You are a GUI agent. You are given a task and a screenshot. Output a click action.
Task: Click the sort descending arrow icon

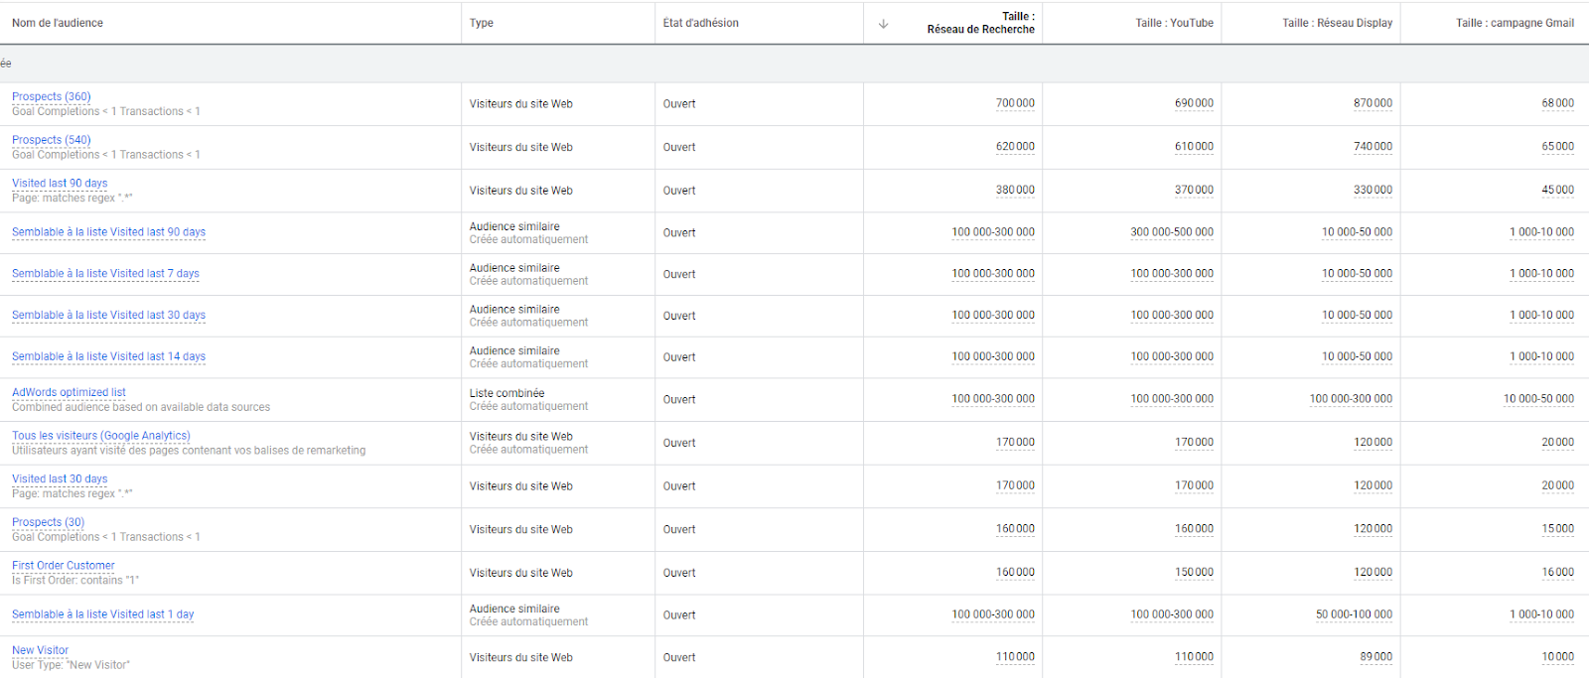click(883, 24)
